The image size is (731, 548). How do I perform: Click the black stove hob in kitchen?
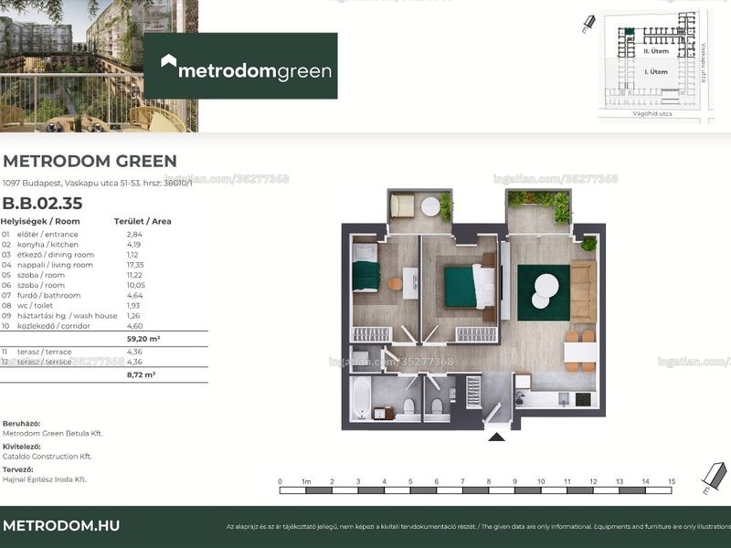coord(583,400)
